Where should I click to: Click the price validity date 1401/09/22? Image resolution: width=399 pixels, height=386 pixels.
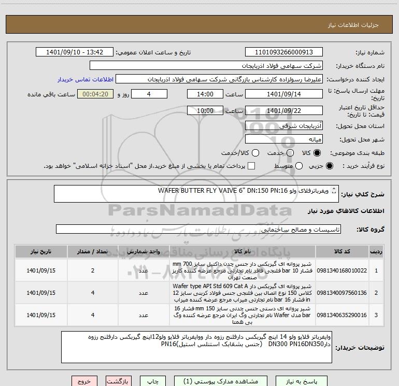[x=284, y=111]
